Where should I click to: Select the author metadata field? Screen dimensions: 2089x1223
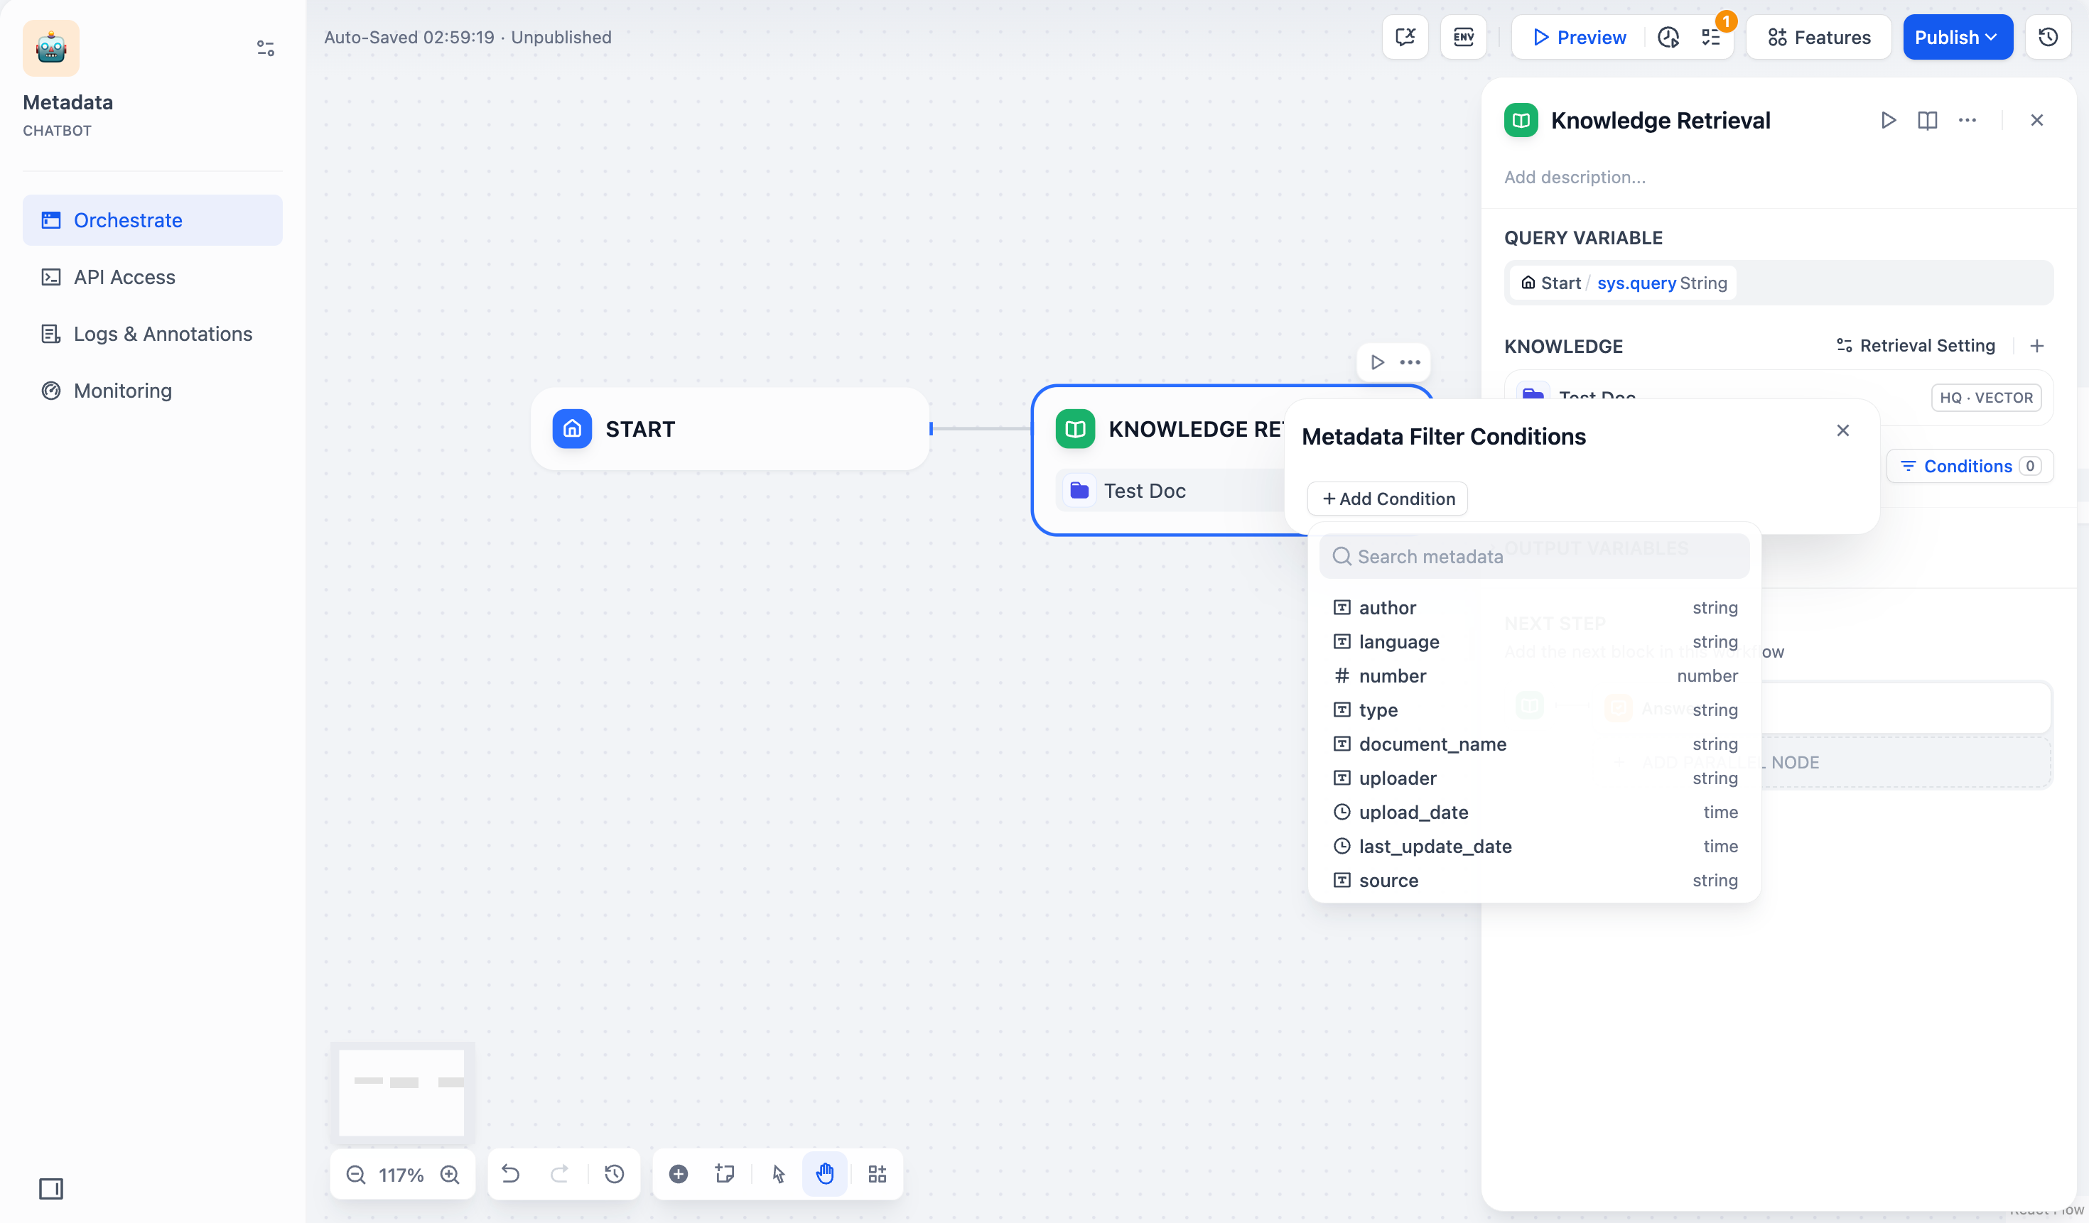pos(1387,607)
